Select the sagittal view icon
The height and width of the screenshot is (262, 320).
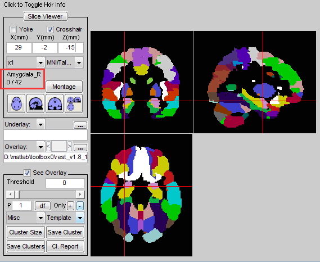35,103
